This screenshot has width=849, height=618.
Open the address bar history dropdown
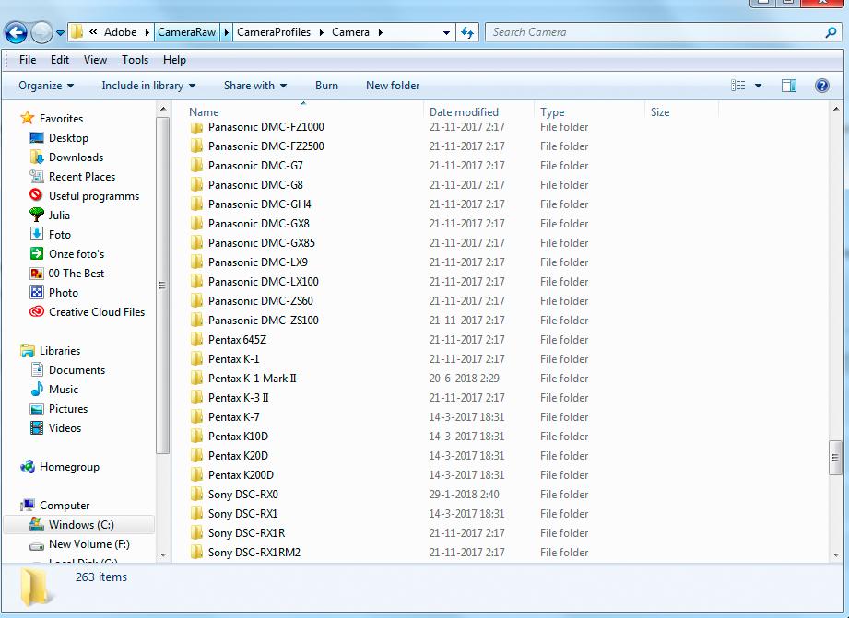[446, 32]
